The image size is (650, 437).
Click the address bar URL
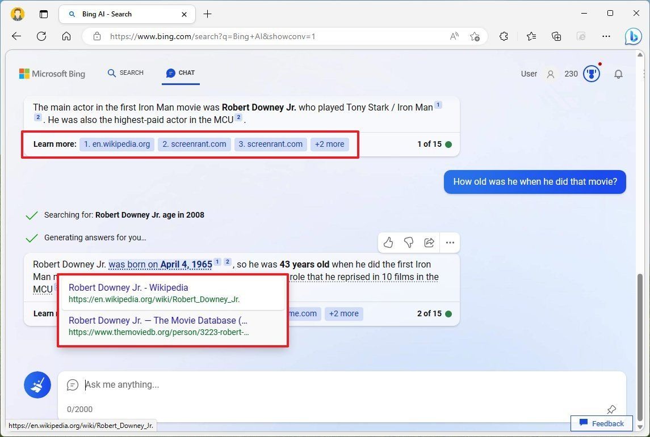click(213, 36)
